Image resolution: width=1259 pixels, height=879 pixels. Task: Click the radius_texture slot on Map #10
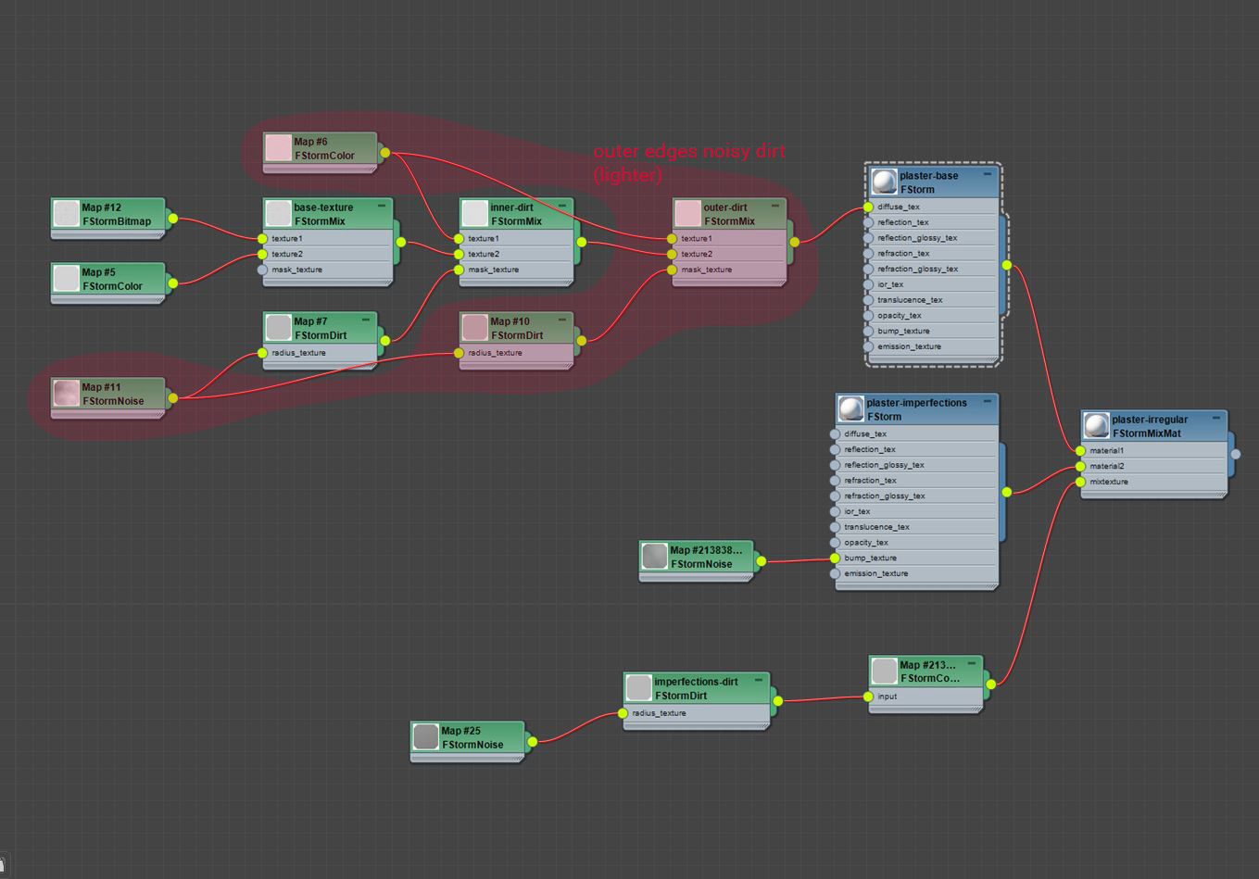coord(516,353)
